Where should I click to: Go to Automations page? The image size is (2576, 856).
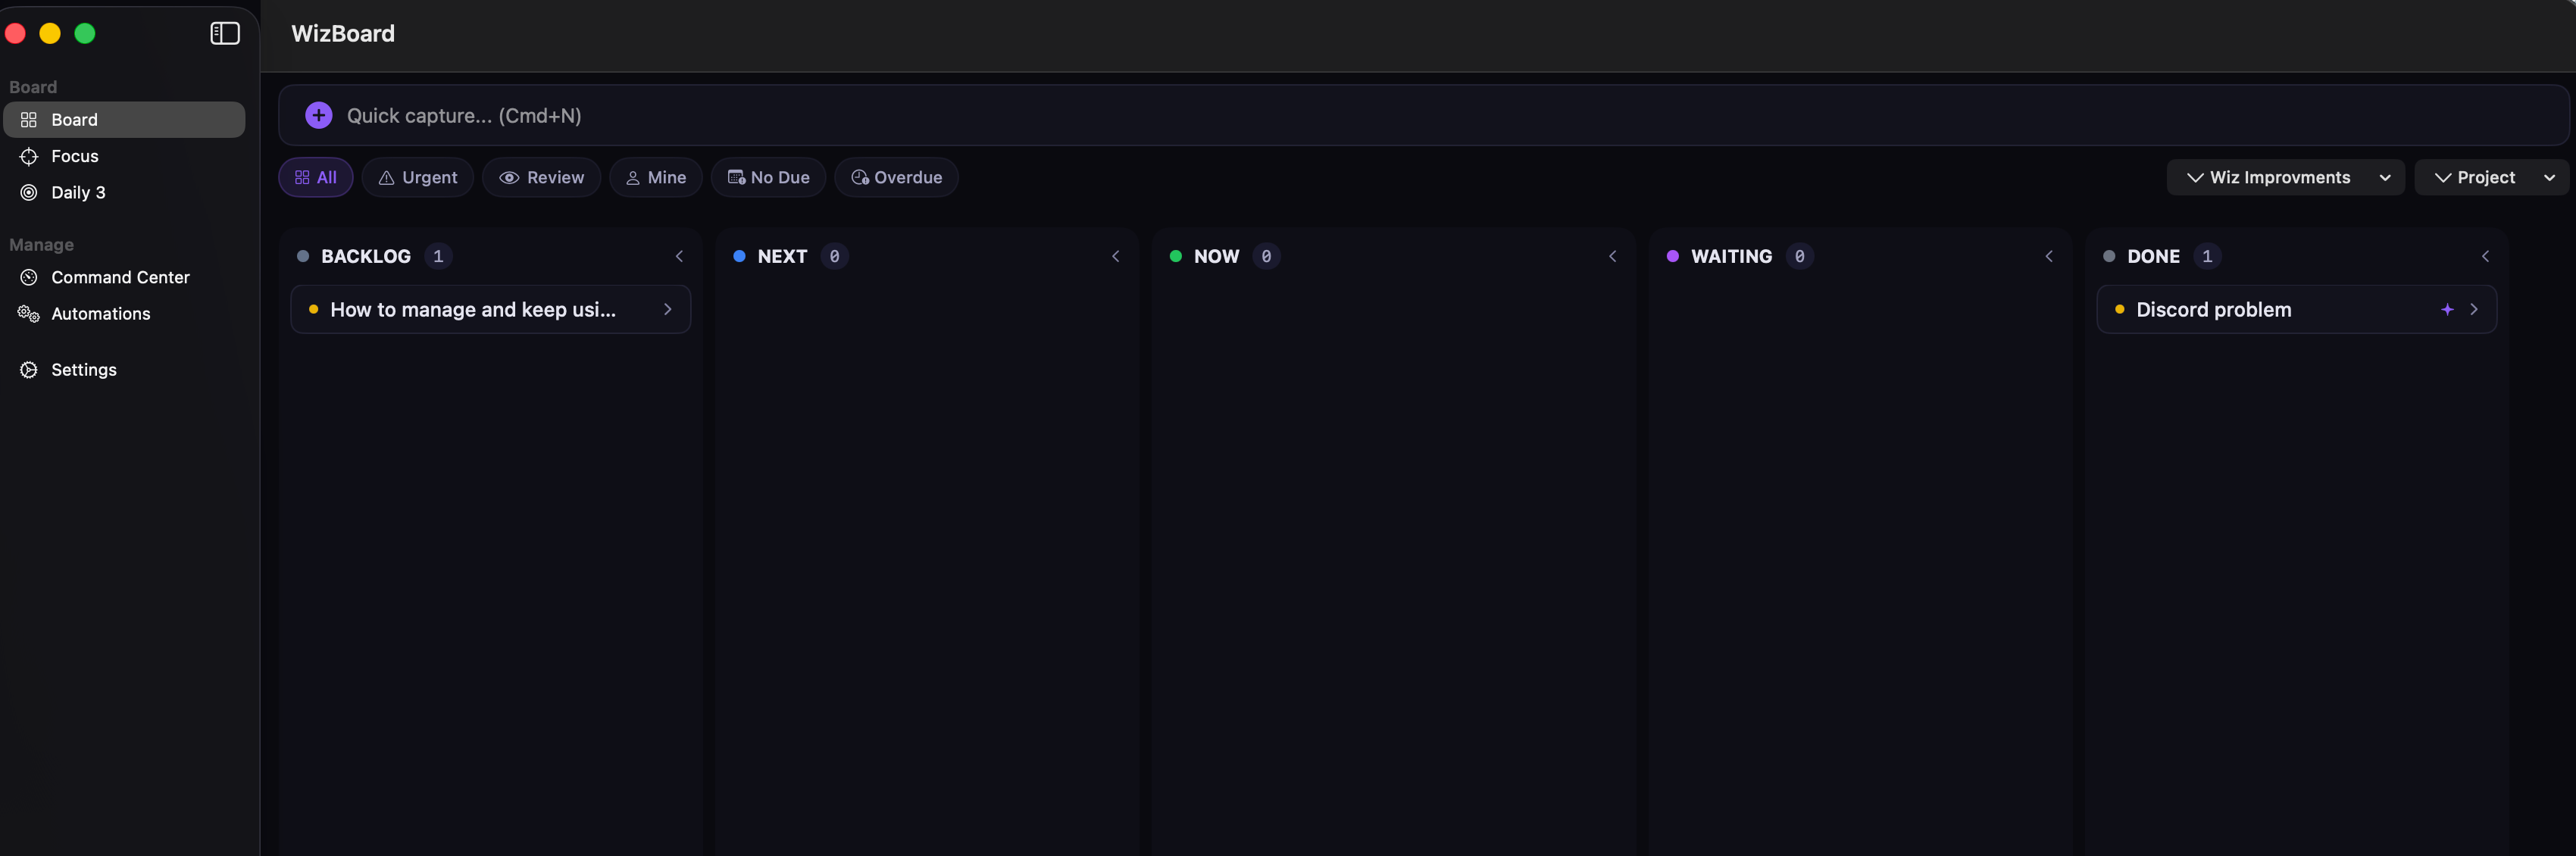(100, 314)
